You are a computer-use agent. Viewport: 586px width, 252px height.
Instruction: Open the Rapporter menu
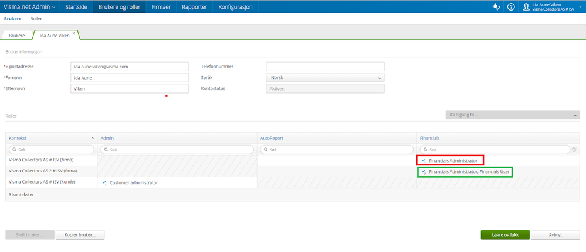194,6
